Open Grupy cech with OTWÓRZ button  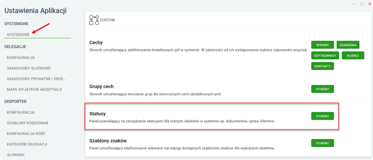(323, 89)
